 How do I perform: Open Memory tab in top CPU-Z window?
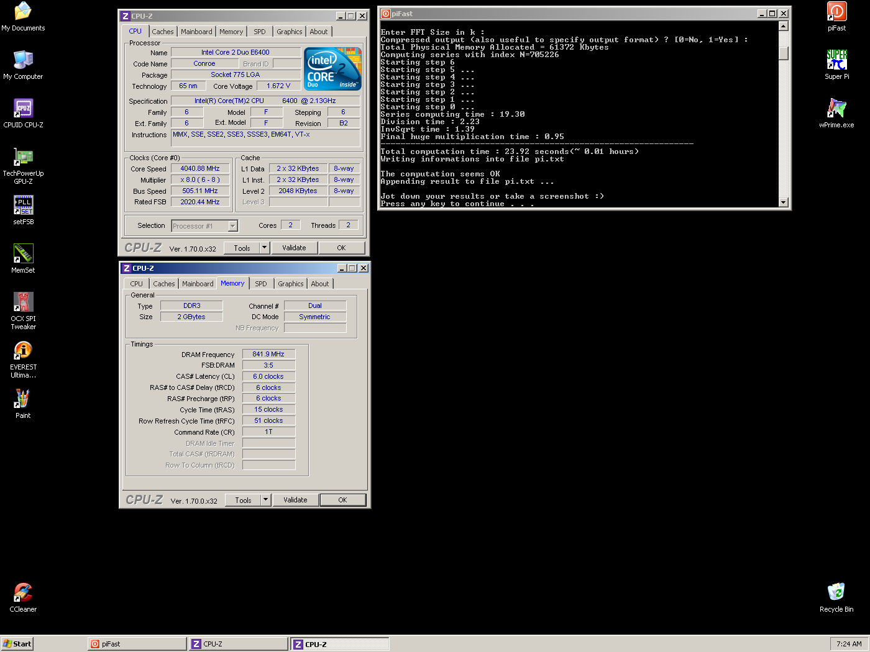point(231,32)
